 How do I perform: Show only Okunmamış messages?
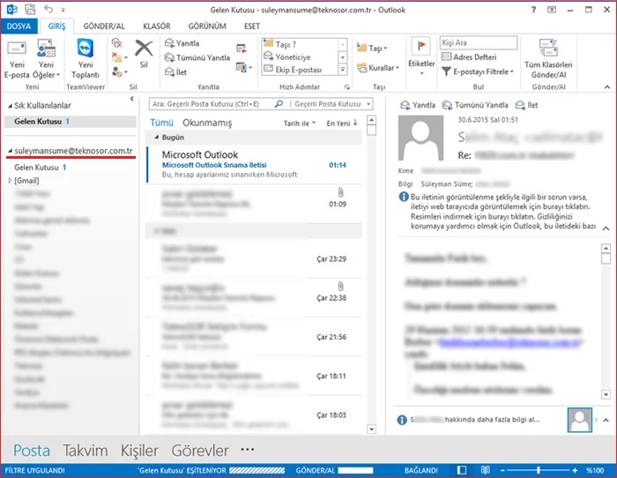(207, 123)
